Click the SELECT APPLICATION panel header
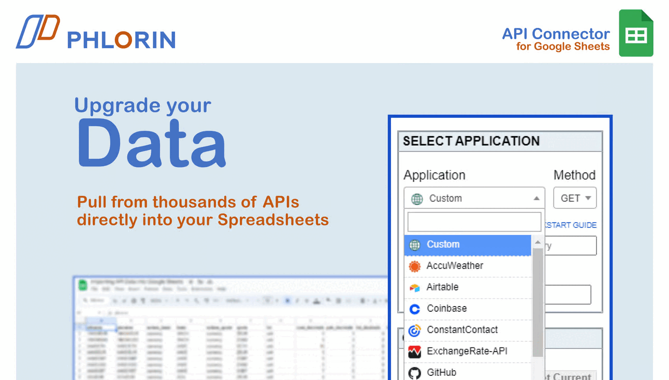 pos(500,141)
